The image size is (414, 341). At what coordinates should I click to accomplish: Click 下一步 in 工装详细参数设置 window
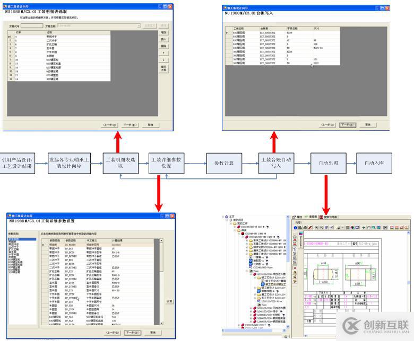(133, 333)
